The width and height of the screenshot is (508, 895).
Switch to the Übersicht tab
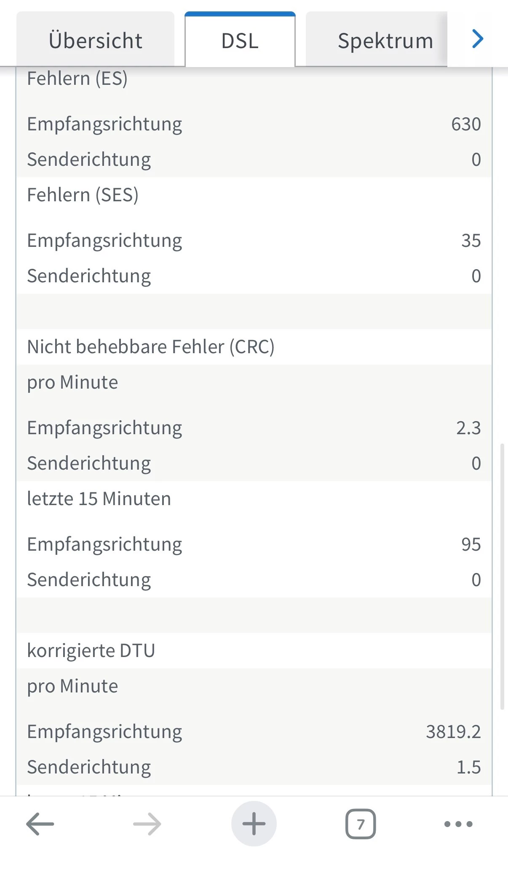click(95, 41)
